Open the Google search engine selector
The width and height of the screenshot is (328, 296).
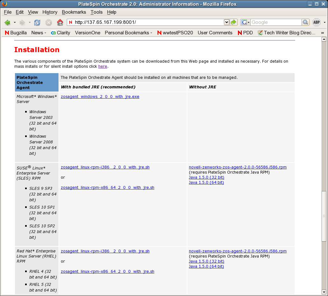(x=245, y=22)
